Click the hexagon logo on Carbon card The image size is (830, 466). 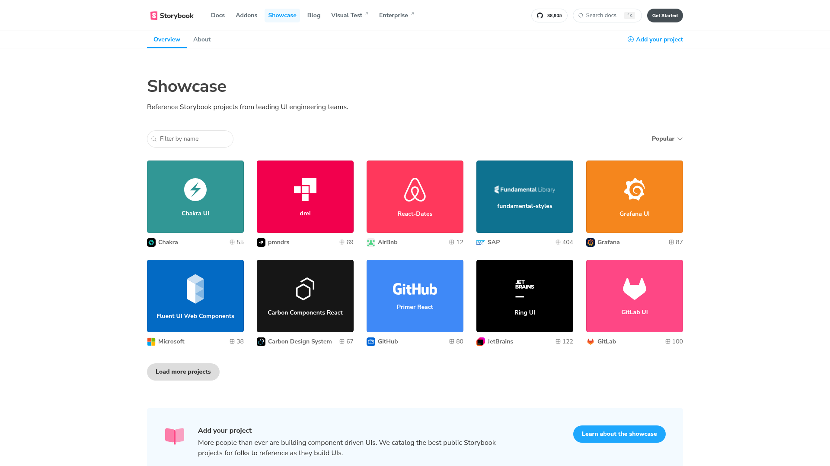(x=305, y=289)
